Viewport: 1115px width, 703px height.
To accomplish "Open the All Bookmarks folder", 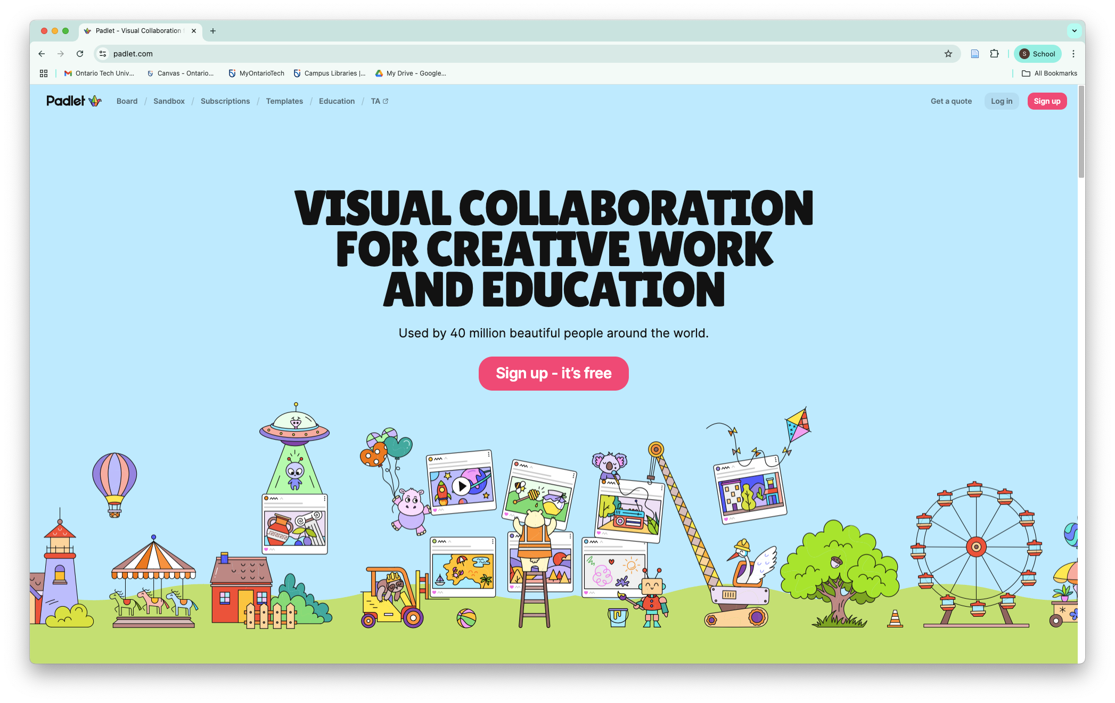I will pyautogui.click(x=1049, y=73).
